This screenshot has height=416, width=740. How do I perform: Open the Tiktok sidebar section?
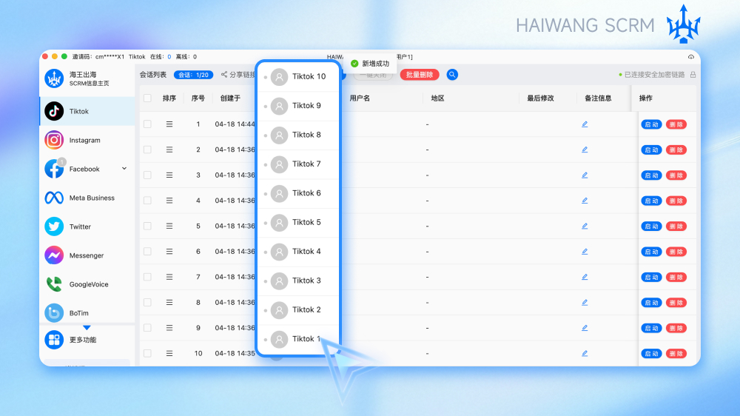coord(87,112)
